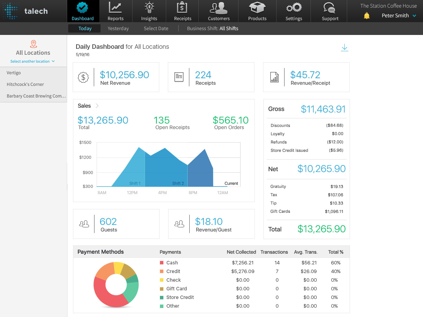Choose Hitchcock's Corner location
This screenshot has height=317, width=423.
point(25,84)
